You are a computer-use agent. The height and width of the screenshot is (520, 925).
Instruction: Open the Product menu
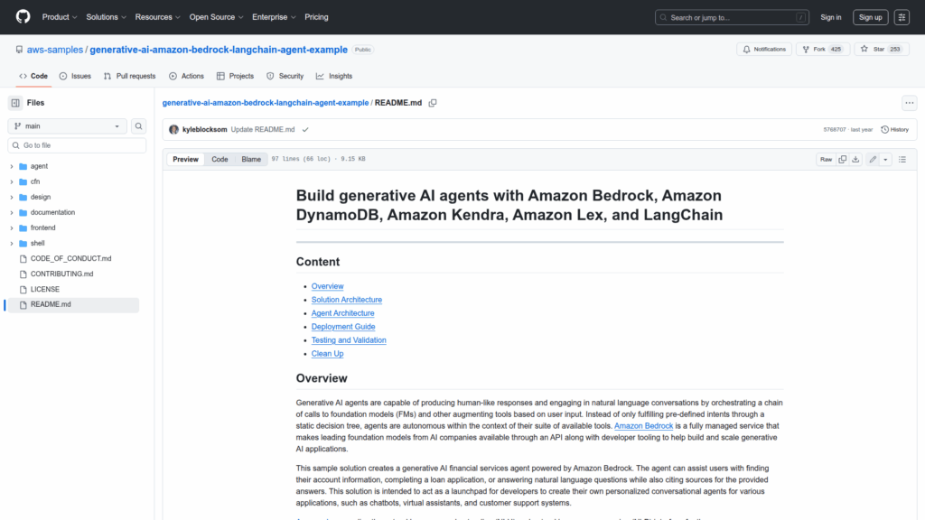59,17
